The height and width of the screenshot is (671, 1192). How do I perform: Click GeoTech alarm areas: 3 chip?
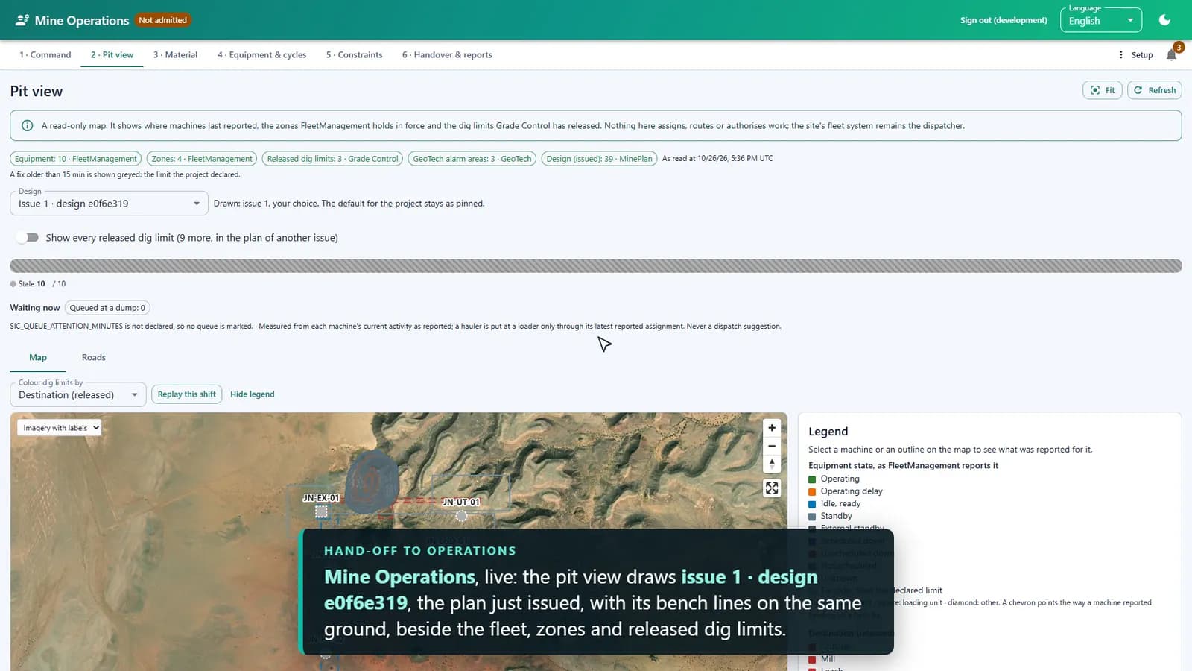[472, 159]
